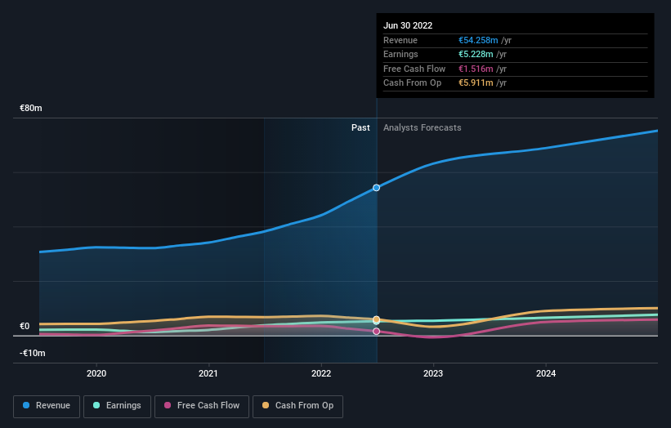The image size is (671, 428).
Task: Click the €5.228m earnings value in tooltip
Action: [476, 54]
